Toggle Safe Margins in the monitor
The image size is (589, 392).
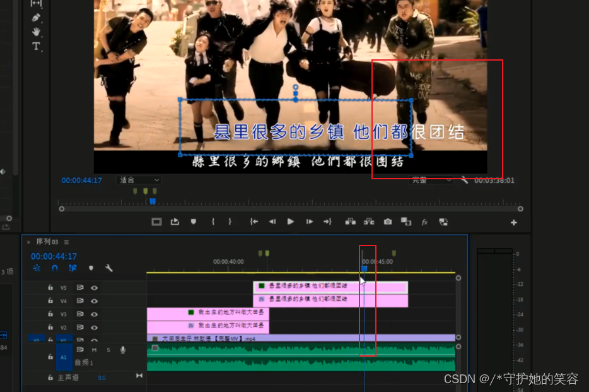(x=156, y=222)
